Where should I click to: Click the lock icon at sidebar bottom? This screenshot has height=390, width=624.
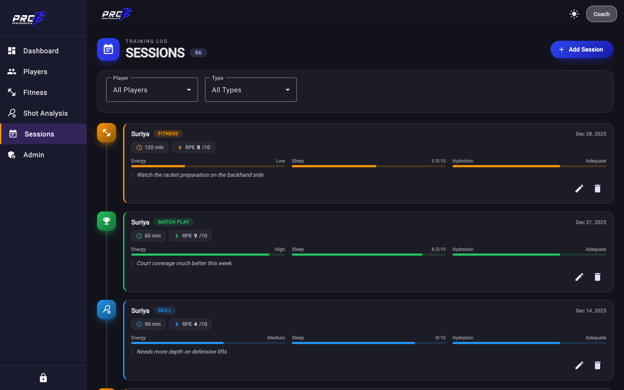(43, 378)
